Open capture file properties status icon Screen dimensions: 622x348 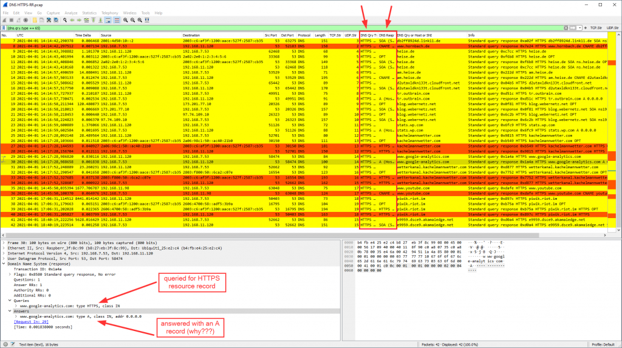click(12, 344)
